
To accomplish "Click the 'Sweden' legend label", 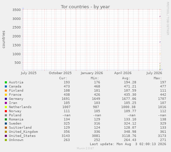I will (15, 124).
